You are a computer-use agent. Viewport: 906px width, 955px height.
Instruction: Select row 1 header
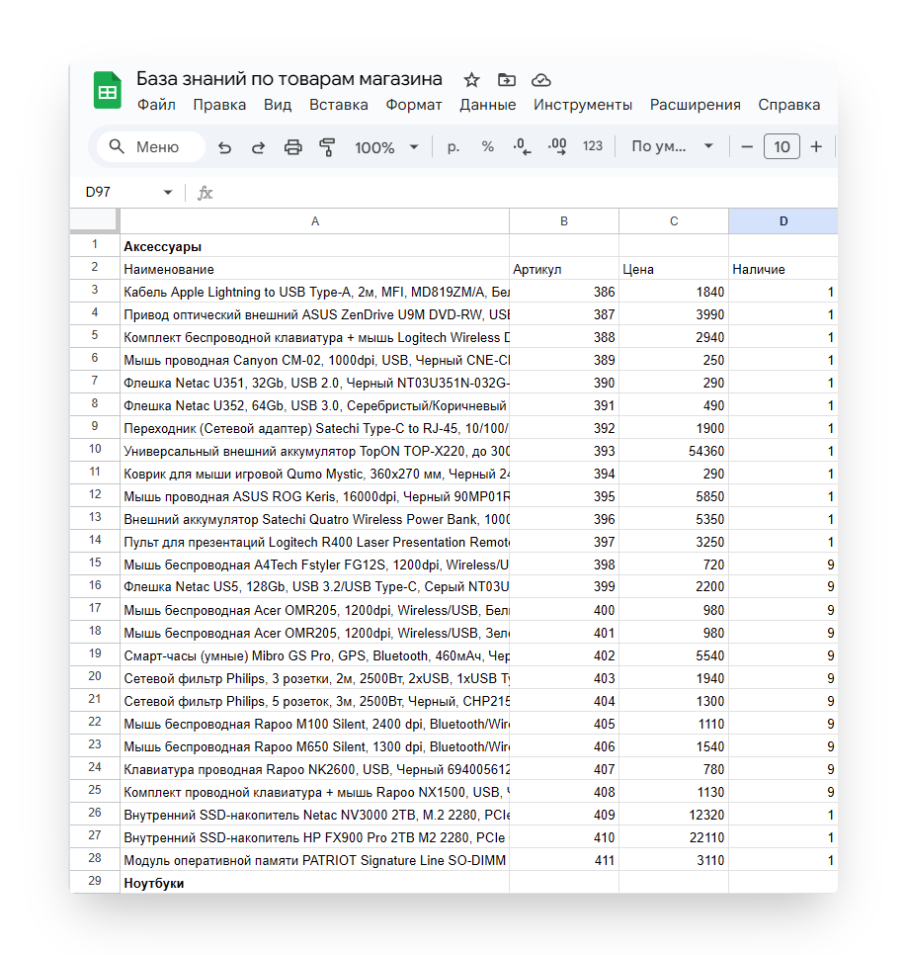point(95,245)
